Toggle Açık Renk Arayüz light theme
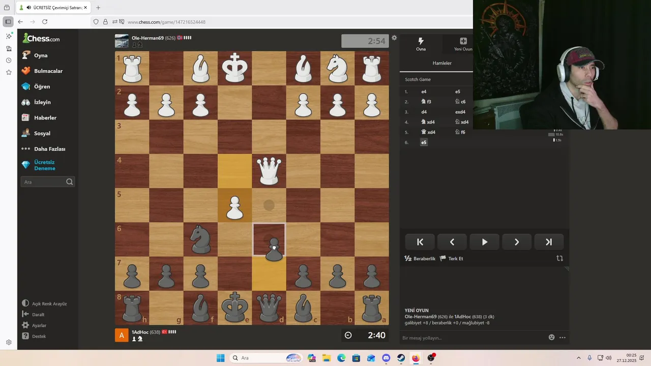 pos(44,303)
